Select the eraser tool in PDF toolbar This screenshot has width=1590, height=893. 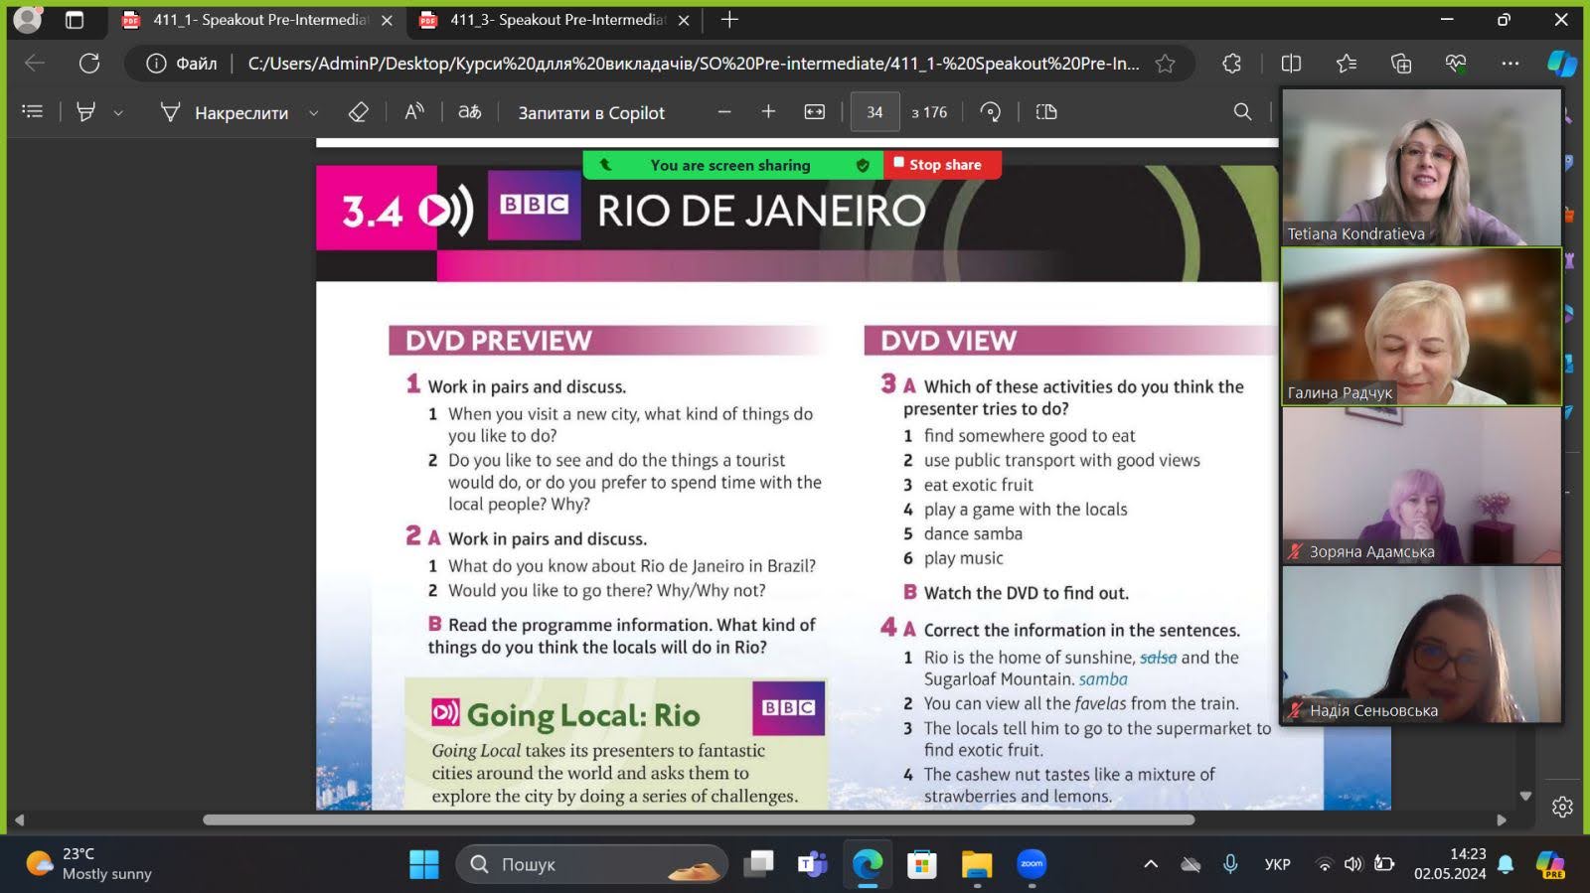click(359, 112)
